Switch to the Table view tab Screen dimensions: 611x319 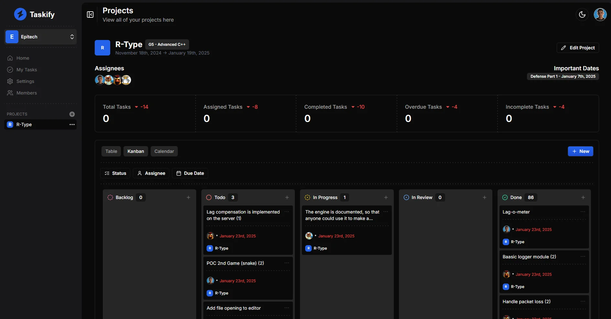coord(111,151)
